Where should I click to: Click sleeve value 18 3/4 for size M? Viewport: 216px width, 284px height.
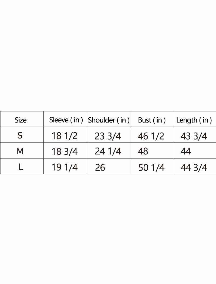(x=64, y=151)
